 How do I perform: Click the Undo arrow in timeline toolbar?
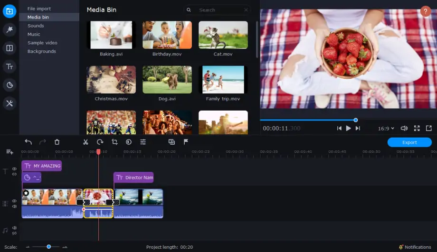tap(28, 142)
